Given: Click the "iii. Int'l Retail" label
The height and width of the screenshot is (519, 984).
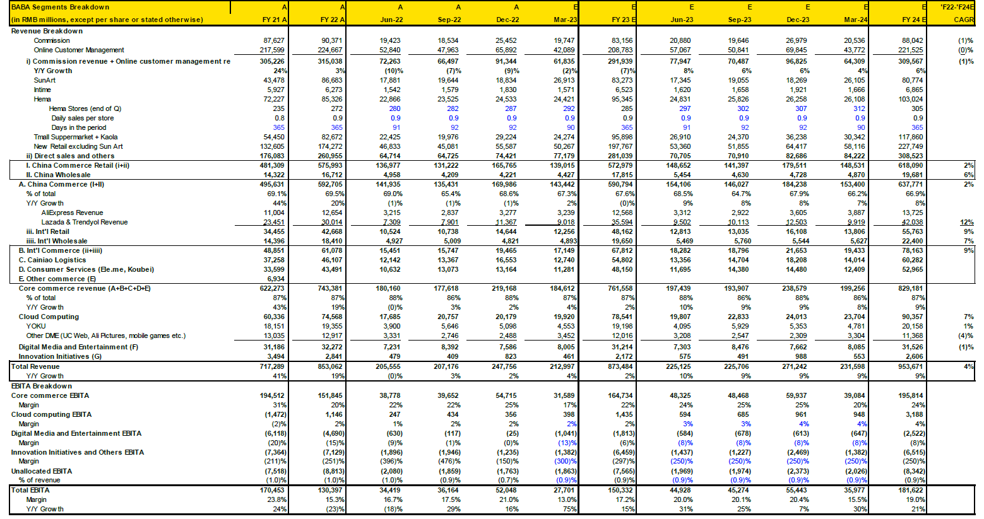Looking at the screenshot, I should [x=48, y=231].
